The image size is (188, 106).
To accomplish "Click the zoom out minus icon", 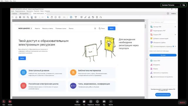I will tap(56, 17).
